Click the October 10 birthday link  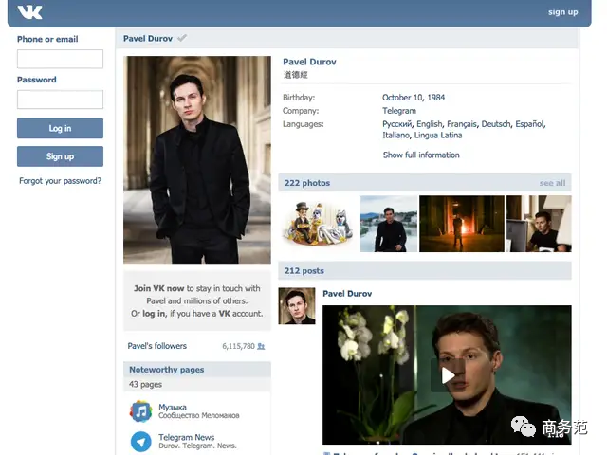pyautogui.click(x=402, y=97)
